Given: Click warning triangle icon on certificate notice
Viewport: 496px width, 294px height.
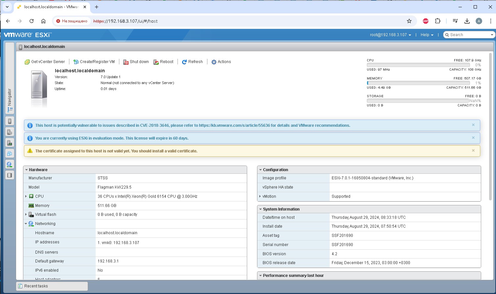Looking at the screenshot, I should point(30,151).
